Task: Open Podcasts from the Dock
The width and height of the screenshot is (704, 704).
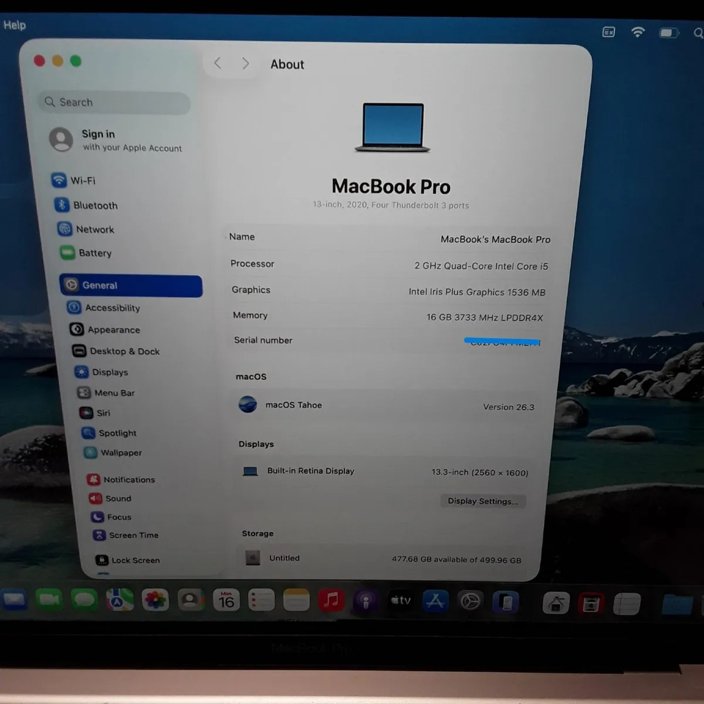Action: click(x=366, y=600)
